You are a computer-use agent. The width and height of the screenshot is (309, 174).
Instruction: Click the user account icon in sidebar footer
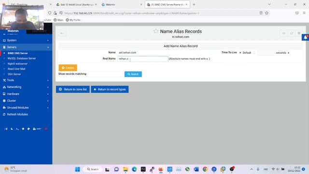pos(37,129)
